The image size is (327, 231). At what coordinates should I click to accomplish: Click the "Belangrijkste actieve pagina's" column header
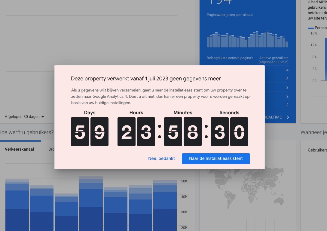coord(230,58)
